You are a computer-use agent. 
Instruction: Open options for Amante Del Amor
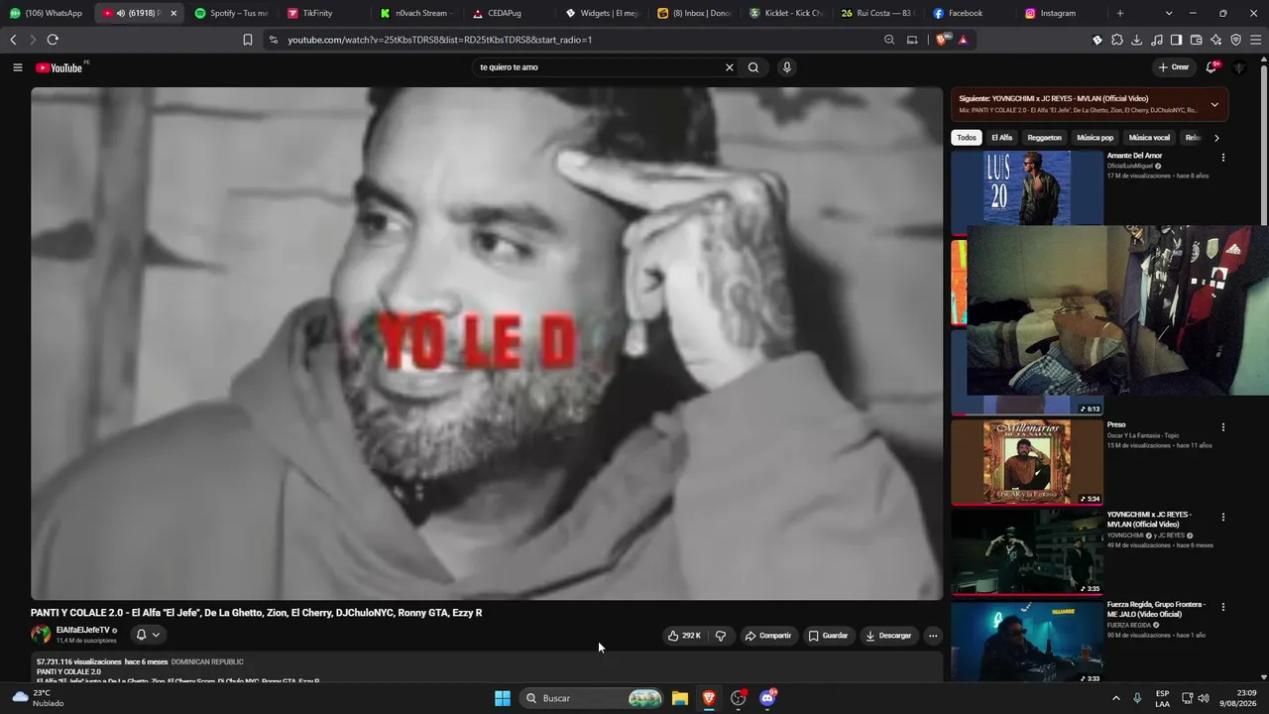click(1222, 158)
